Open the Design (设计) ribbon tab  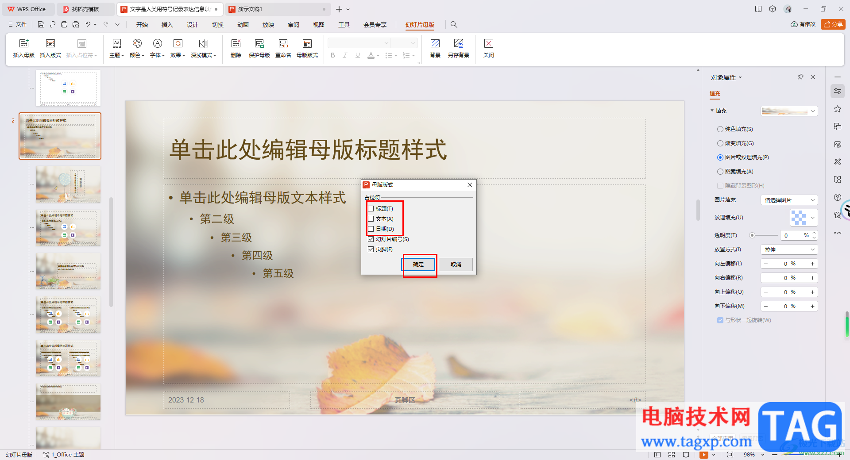pyautogui.click(x=193, y=25)
